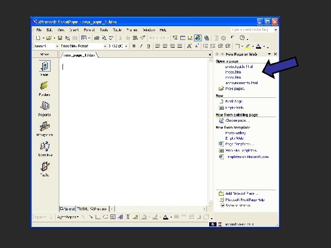Select the Arrow drawing tool

click(x=91, y=217)
